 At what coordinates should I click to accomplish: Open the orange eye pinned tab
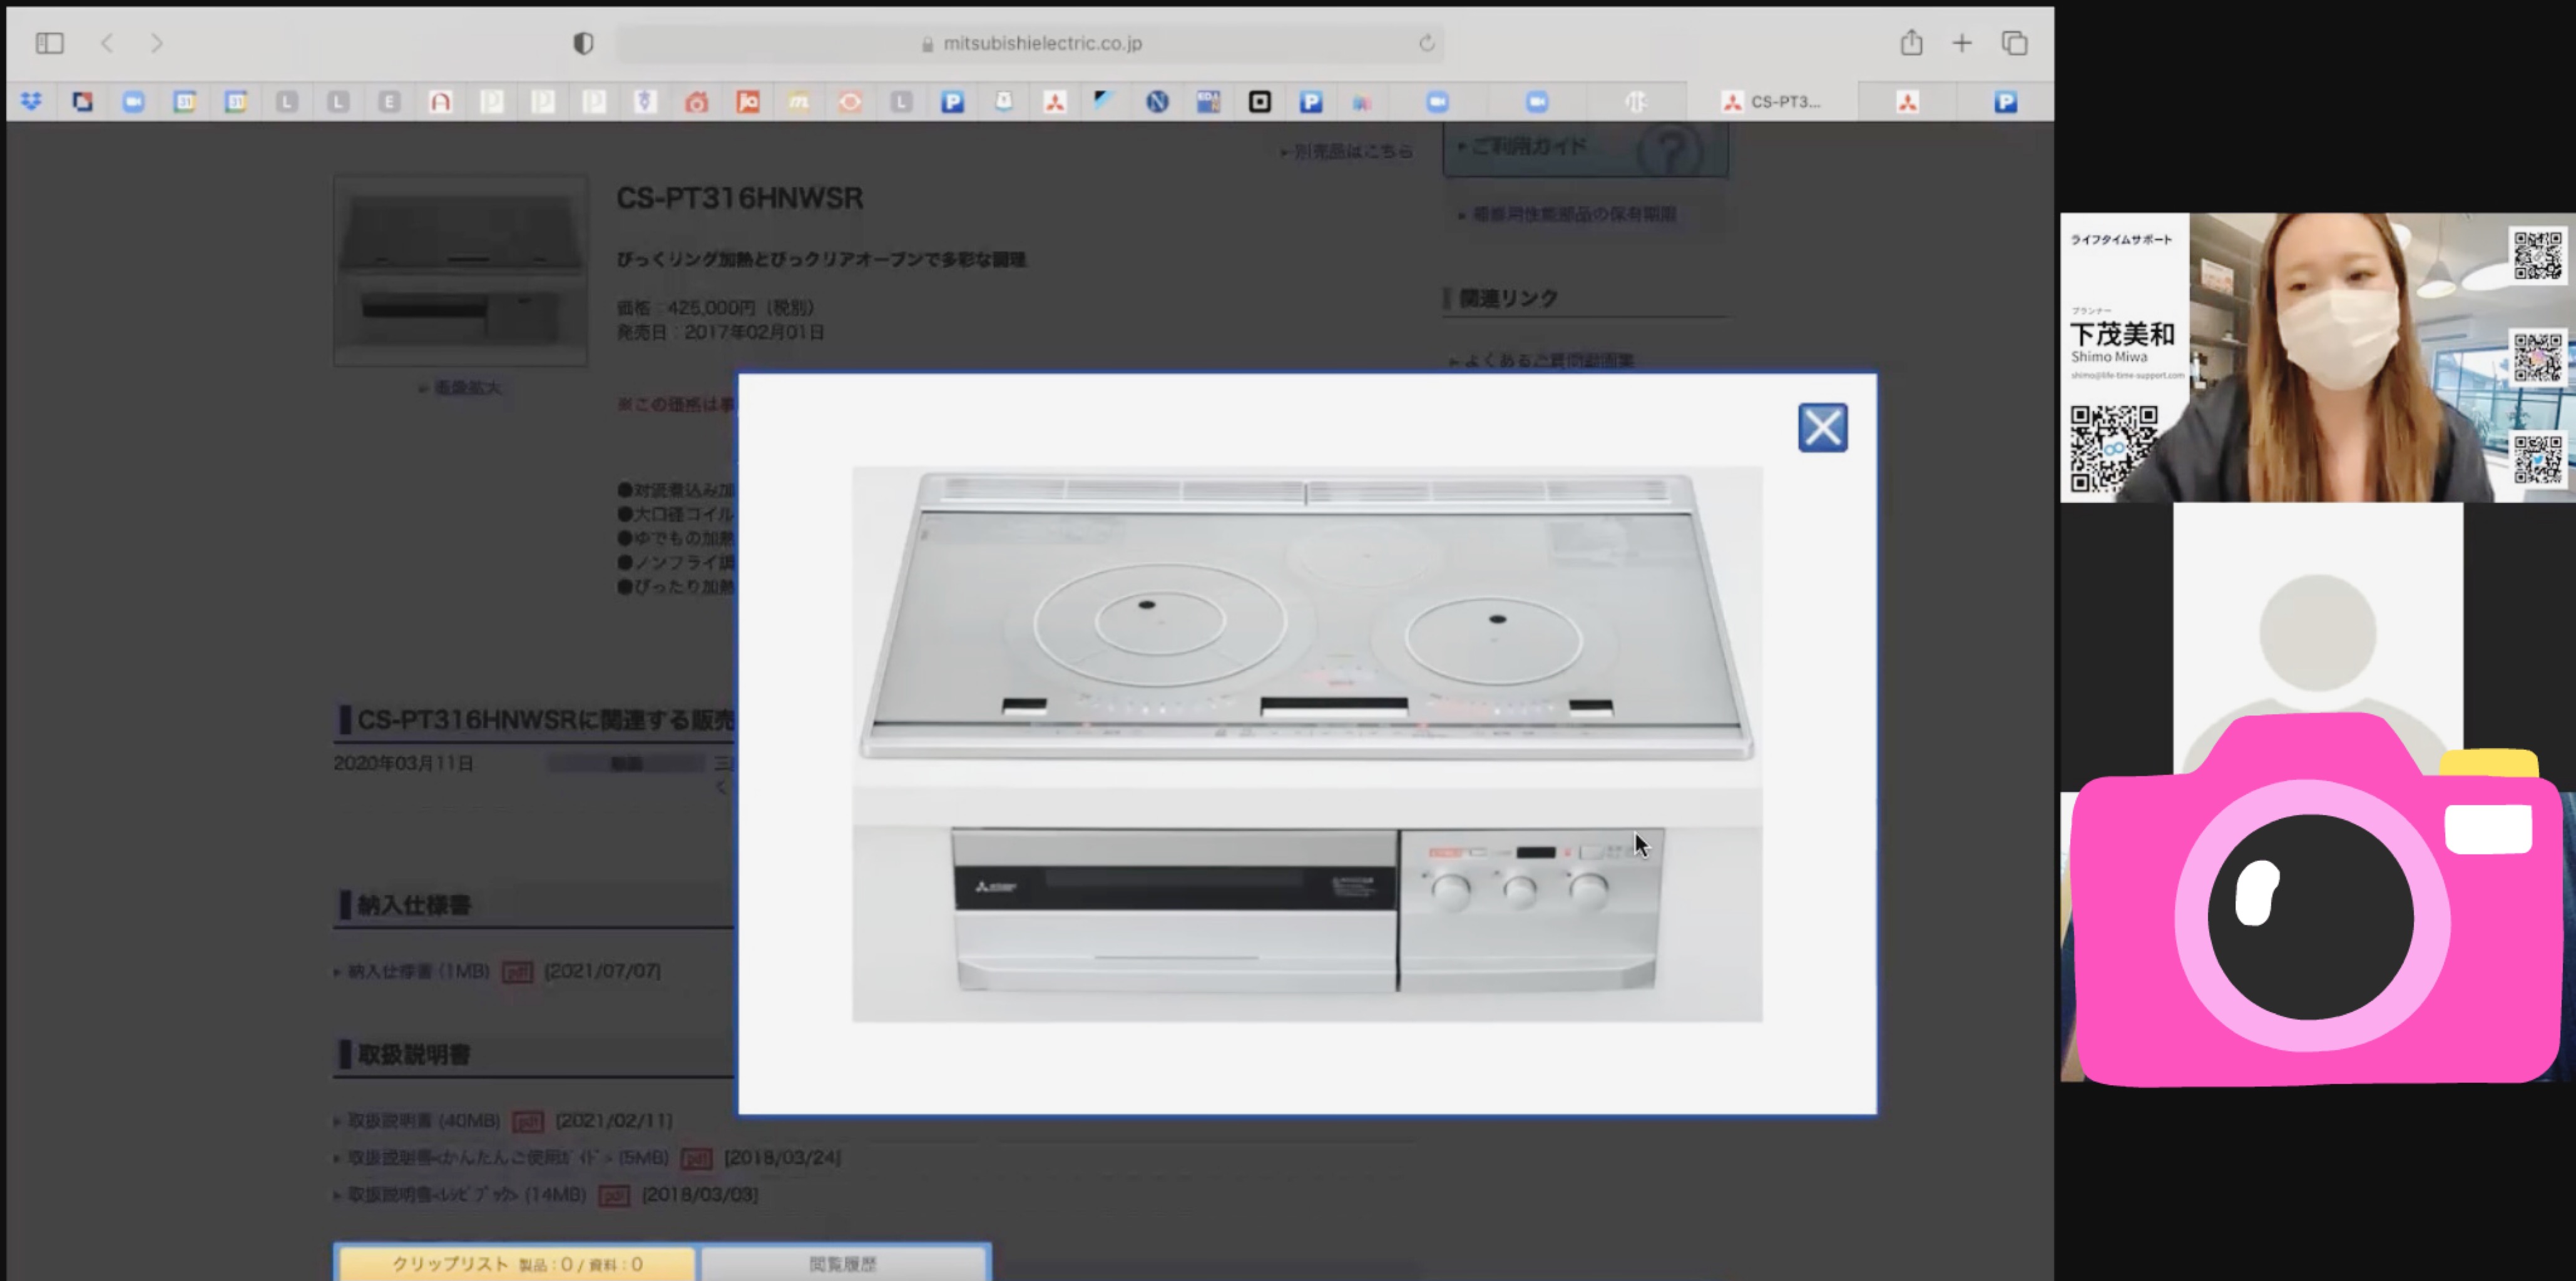850,101
